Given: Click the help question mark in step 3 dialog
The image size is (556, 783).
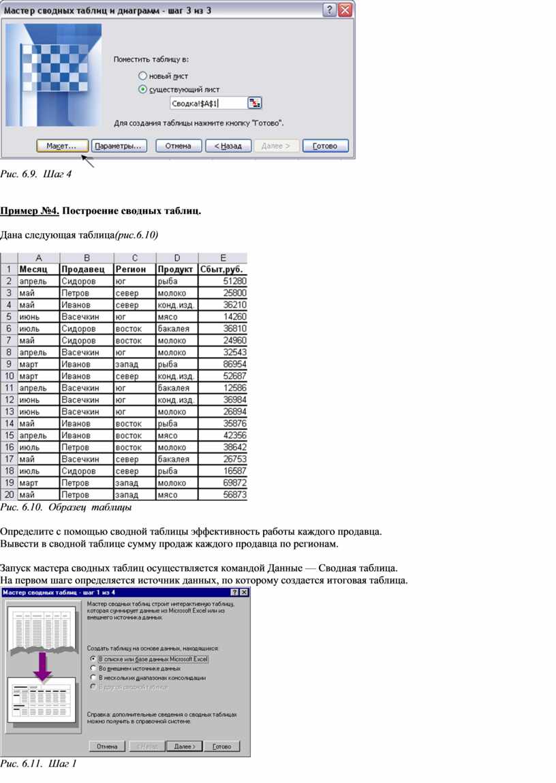Looking at the screenshot, I should pyautogui.click(x=329, y=10).
